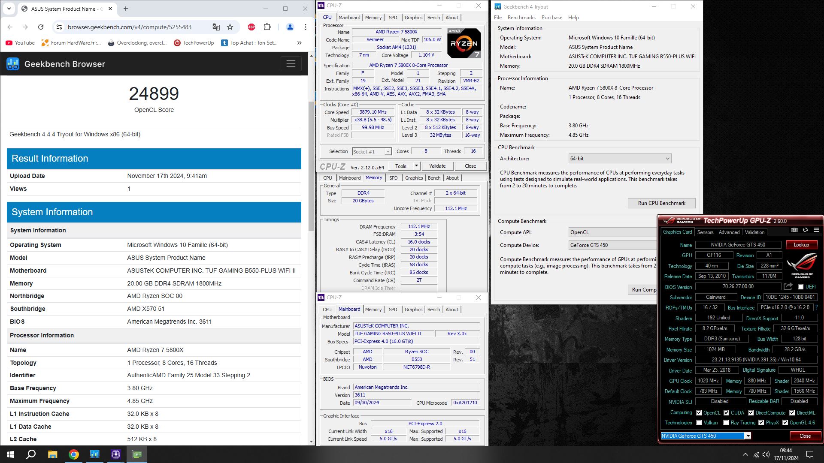Open the GPU-Z hamburger menu icon
The height and width of the screenshot is (463, 824).
point(816,230)
